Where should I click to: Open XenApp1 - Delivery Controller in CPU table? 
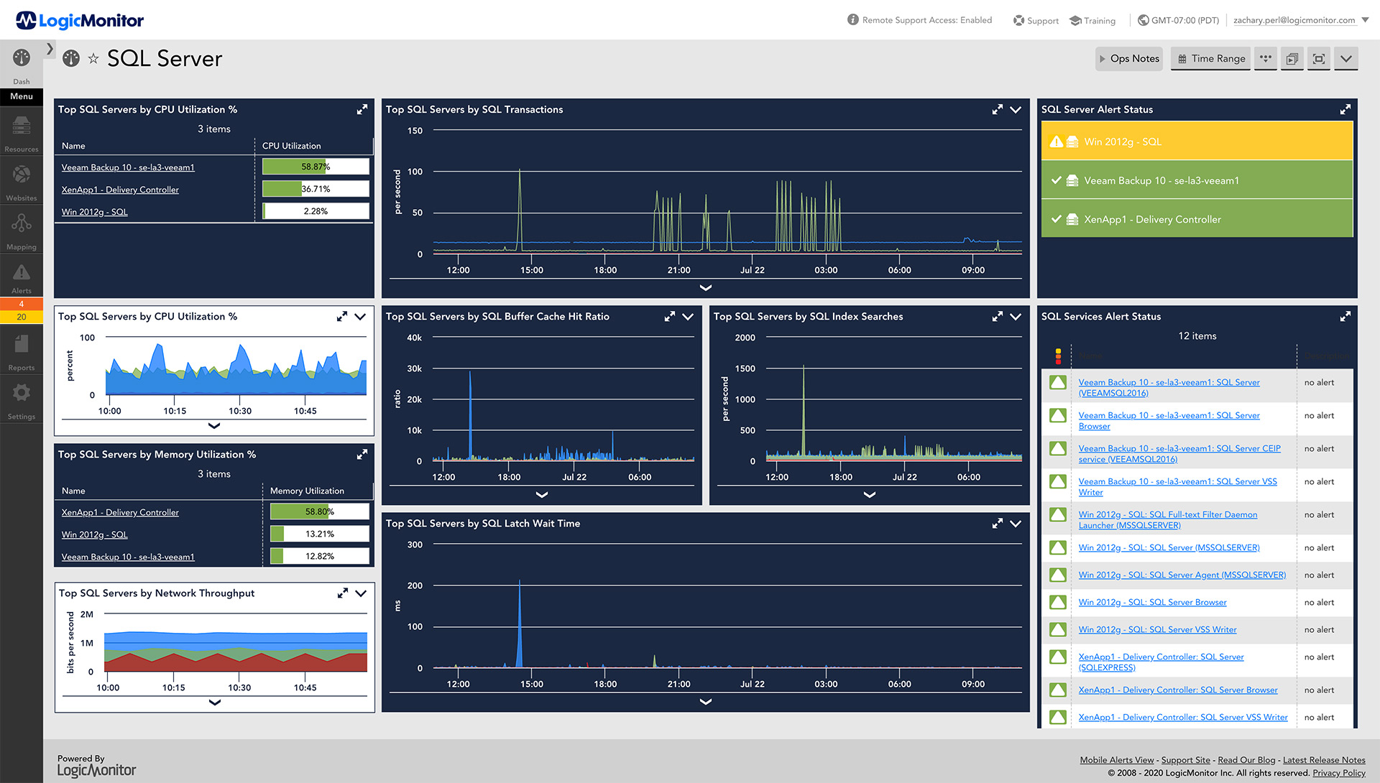[120, 190]
